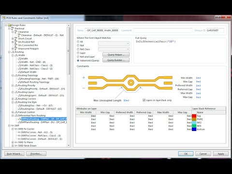The width and height of the screenshot is (232, 174).
Task: Select RoutingVias - Net - +5V rule
Action: (37, 105)
